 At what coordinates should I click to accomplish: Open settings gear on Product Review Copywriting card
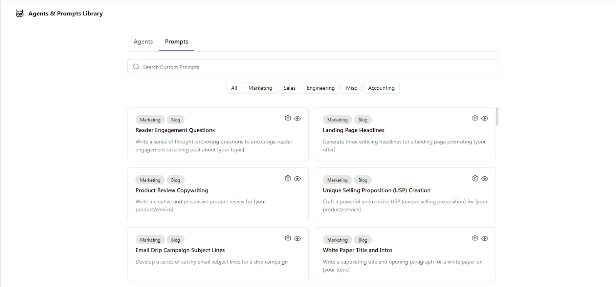click(x=288, y=178)
